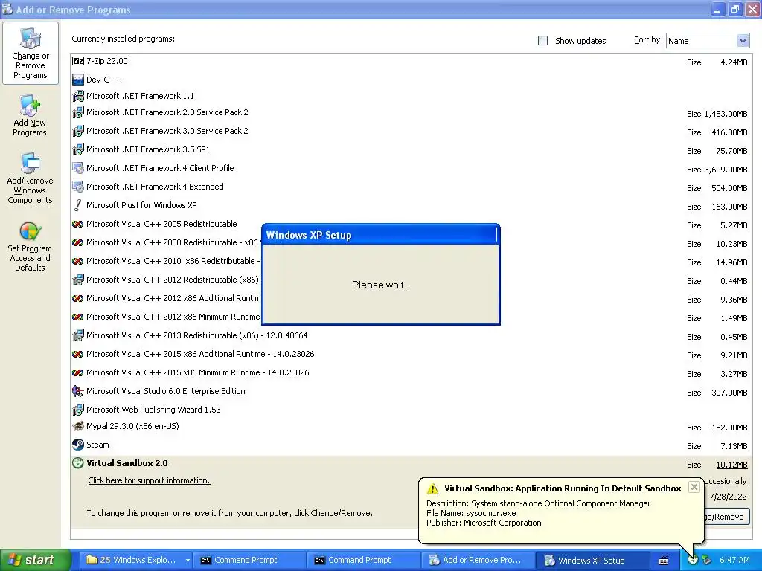The image size is (762, 571).
Task: Click the .NET Framework 1.1 icon
Action: (x=77, y=96)
